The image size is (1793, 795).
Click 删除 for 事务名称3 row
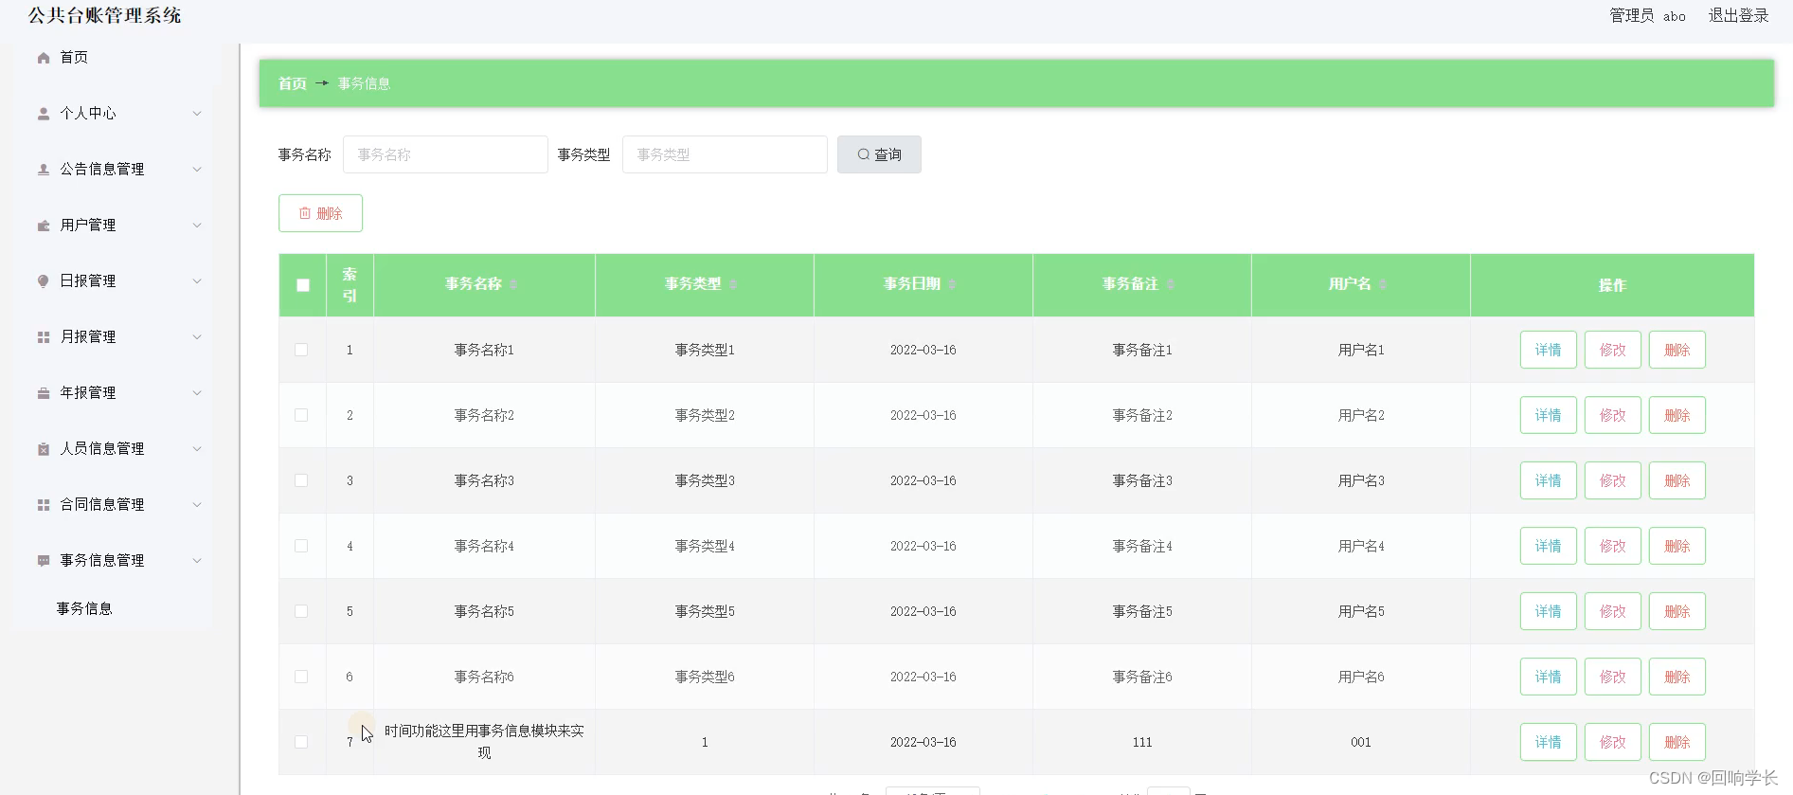pyautogui.click(x=1677, y=480)
